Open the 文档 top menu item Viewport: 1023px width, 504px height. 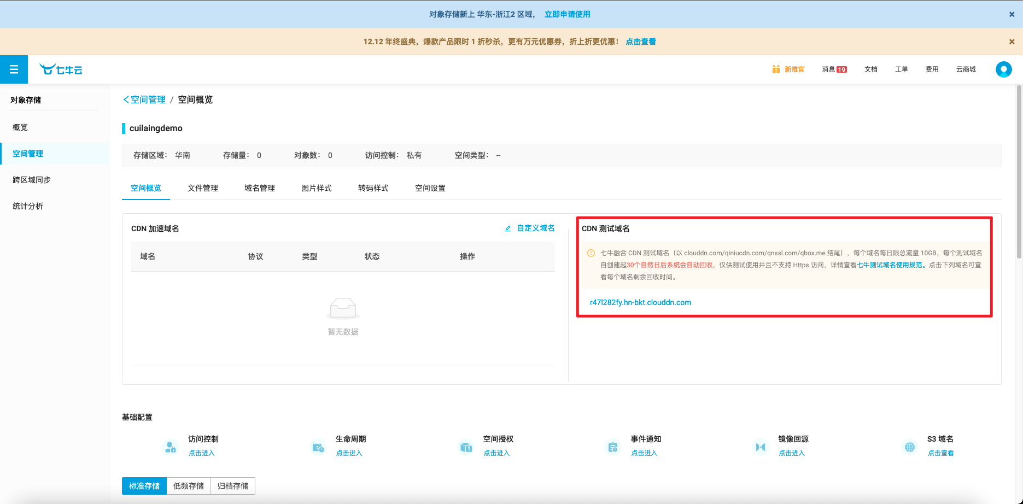pos(871,69)
